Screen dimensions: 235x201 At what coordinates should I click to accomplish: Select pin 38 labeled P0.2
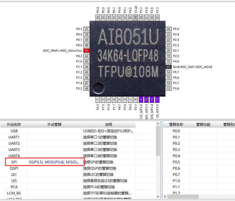[x=86, y=34]
